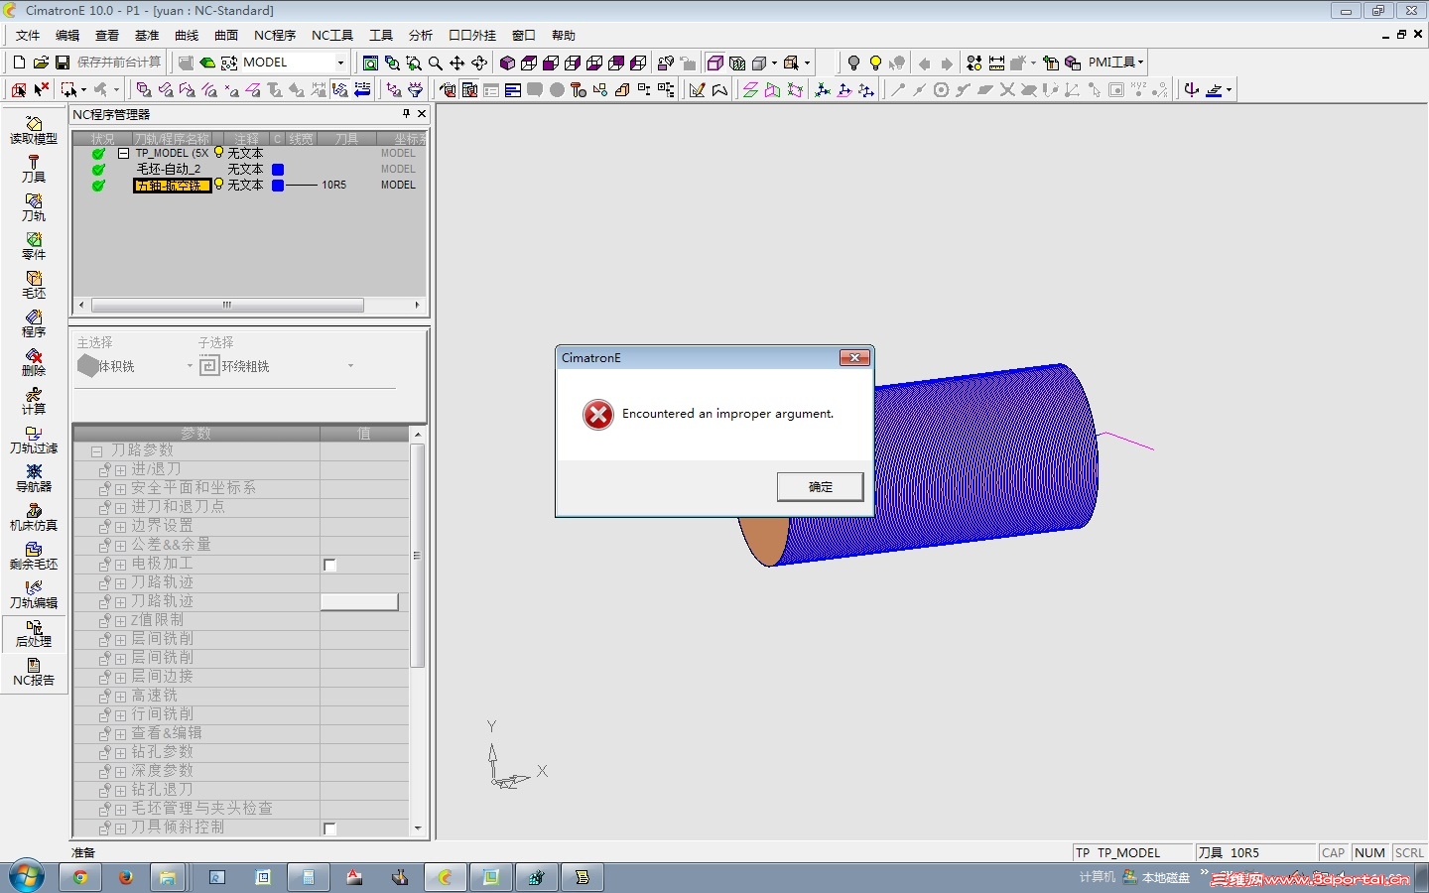Click the 程序 procedure icon
This screenshot has width=1429, height=893.
pyautogui.click(x=34, y=323)
